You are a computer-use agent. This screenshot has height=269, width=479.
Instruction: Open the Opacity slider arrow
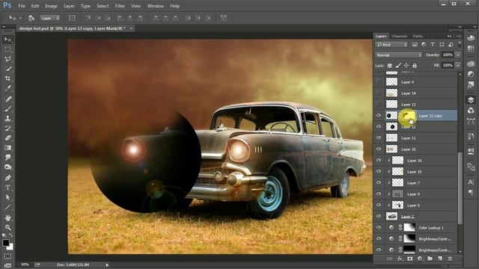[458, 55]
